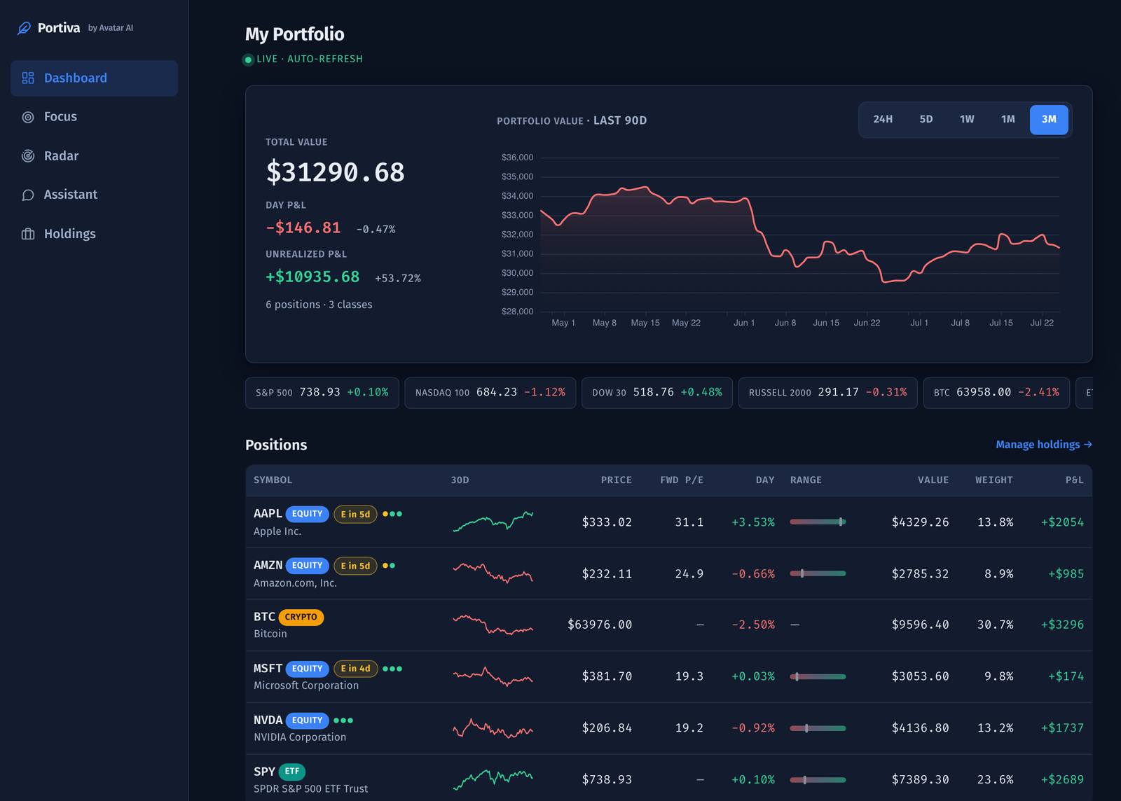Click the AMZN day range bar

click(x=818, y=573)
